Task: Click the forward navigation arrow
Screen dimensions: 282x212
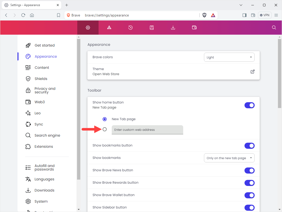Action: click(14, 15)
